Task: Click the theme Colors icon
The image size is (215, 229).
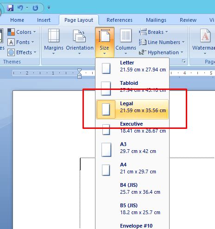Action: click(x=11, y=32)
